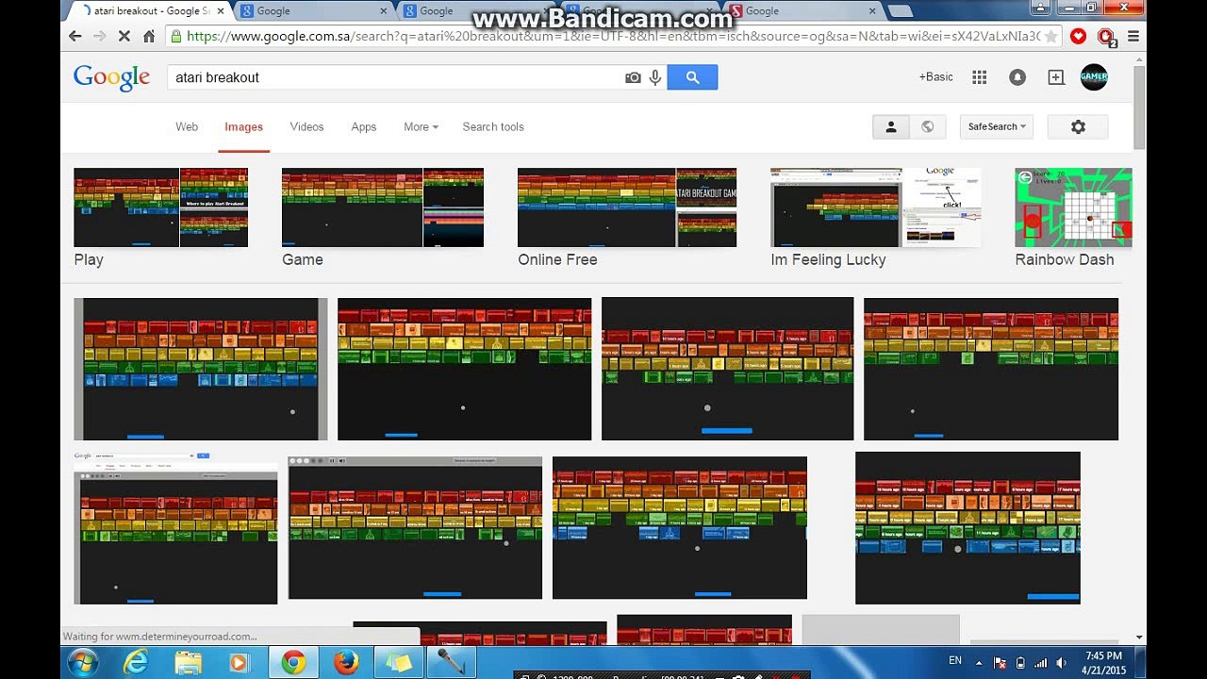
Task: Select the Images results tab
Action: coord(243,126)
